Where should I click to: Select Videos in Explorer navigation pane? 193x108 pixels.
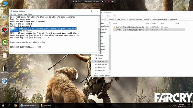click(100, 58)
